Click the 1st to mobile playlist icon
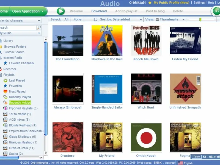The width and height of the screenshot is (220, 165). 5,114
